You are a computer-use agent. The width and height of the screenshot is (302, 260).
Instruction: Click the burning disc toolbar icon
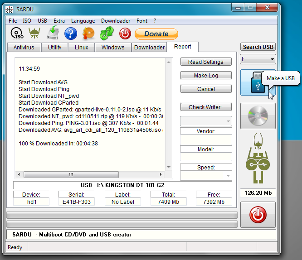(x=88, y=34)
